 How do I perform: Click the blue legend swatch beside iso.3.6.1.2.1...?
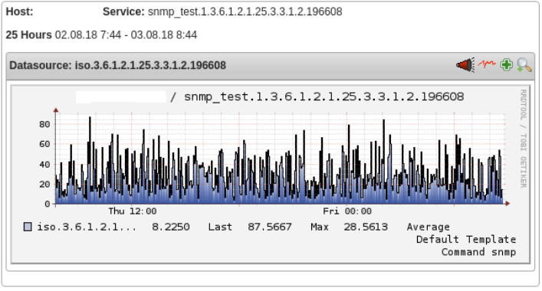(28, 227)
